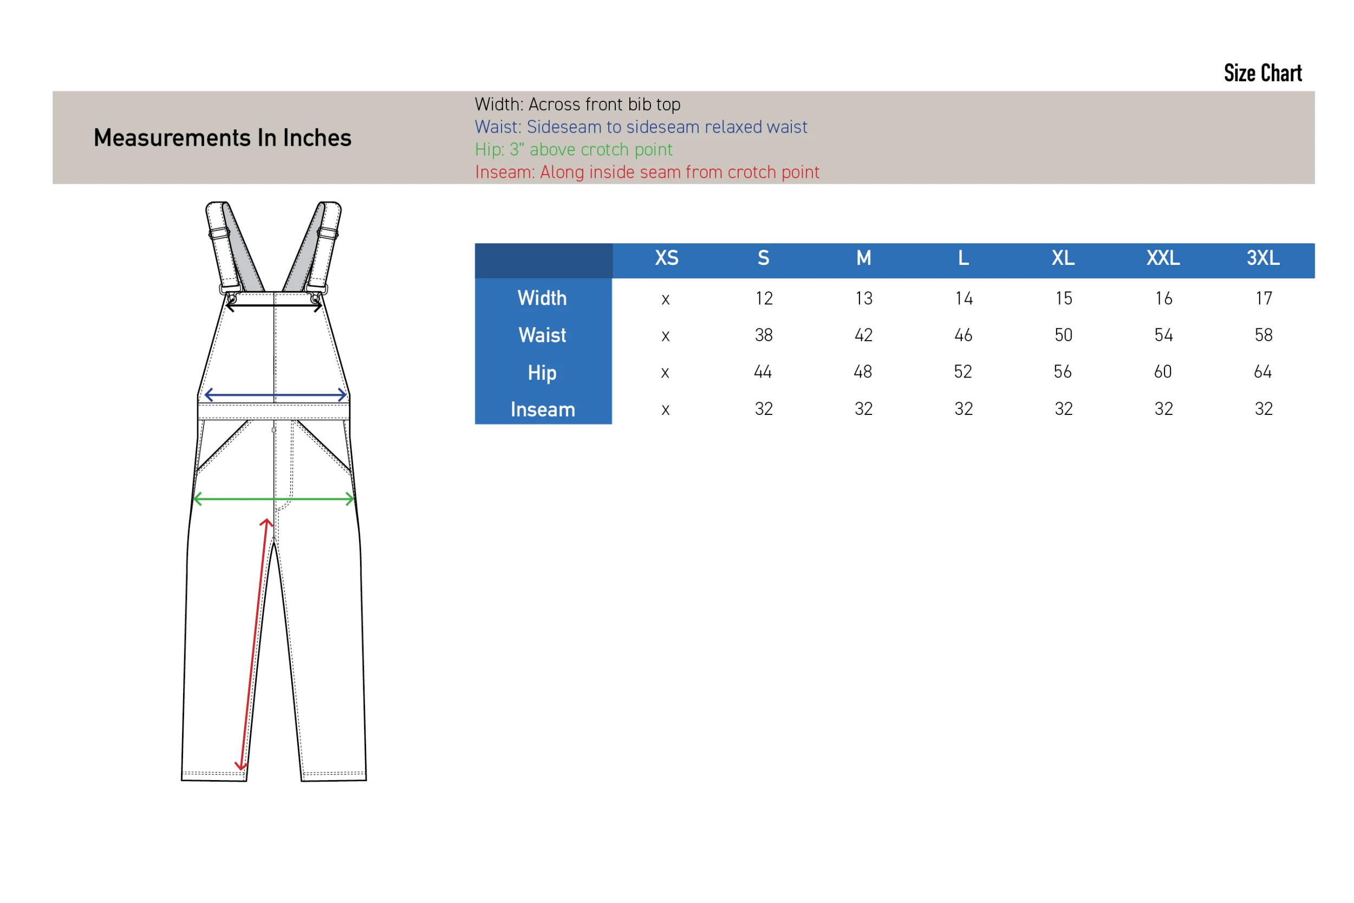The height and width of the screenshot is (903, 1354).
Task: Click the Measurements In Inches heading
Action: coord(222,138)
